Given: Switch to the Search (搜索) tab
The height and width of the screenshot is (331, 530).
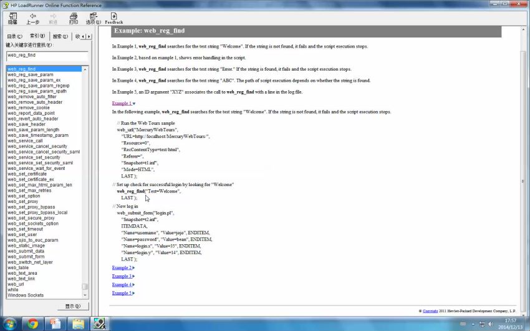Looking at the screenshot, I should click(x=60, y=36).
